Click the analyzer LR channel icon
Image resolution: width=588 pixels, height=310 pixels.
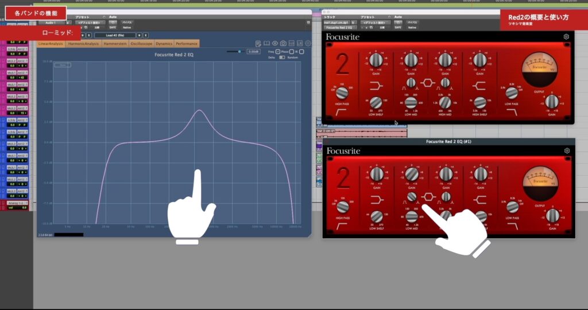300,44
